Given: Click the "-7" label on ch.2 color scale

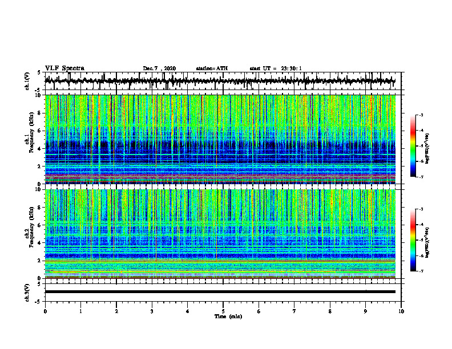Looking at the screenshot, I should tap(421, 271).
